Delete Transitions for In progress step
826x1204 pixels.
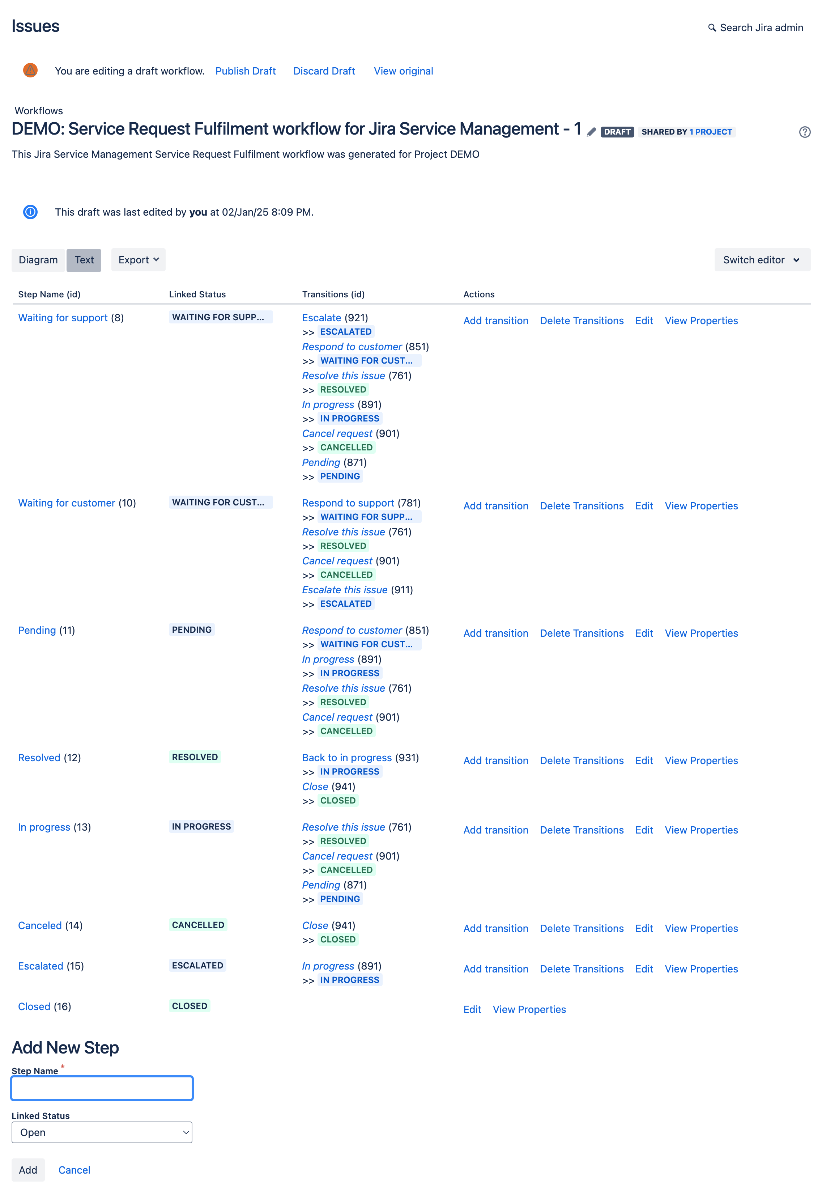click(x=582, y=830)
